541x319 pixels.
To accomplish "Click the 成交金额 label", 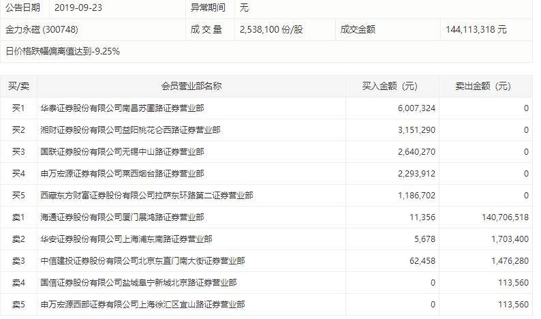I will coord(358,30).
